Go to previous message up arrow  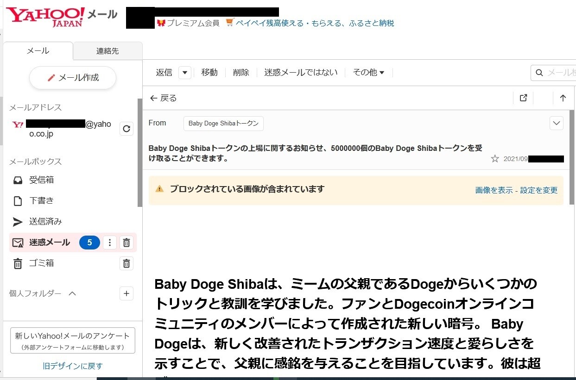point(563,98)
